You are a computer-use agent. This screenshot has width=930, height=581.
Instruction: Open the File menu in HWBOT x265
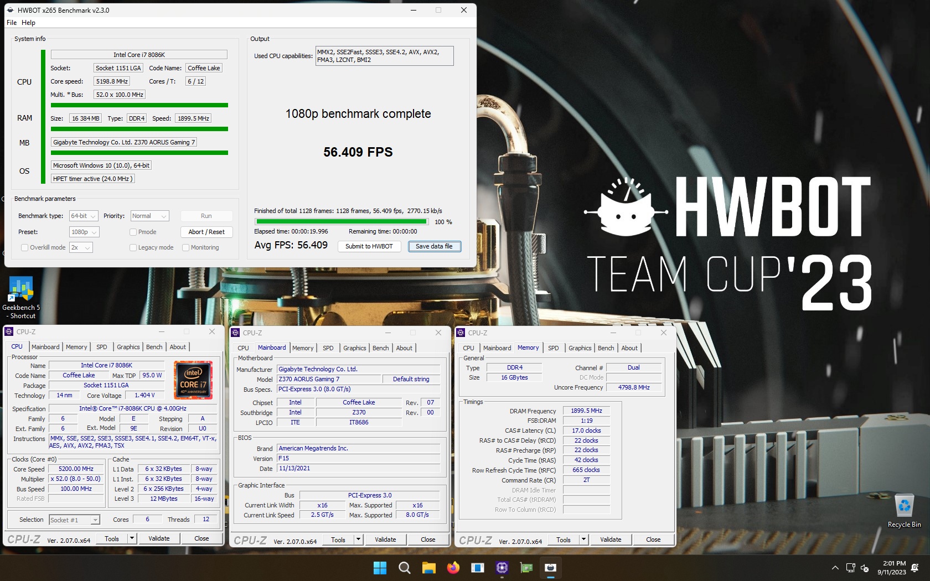pyautogui.click(x=12, y=23)
